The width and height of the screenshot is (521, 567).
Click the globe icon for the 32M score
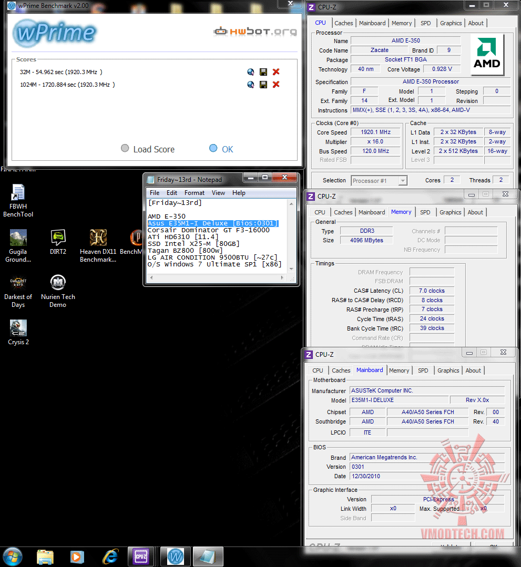pyautogui.click(x=251, y=72)
